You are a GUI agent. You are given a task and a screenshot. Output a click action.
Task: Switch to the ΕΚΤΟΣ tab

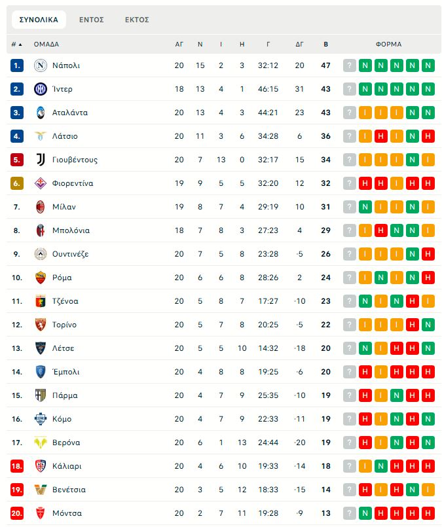point(137,20)
